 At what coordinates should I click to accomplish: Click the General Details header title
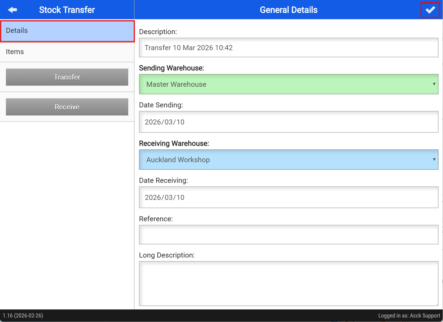click(288, 10)
